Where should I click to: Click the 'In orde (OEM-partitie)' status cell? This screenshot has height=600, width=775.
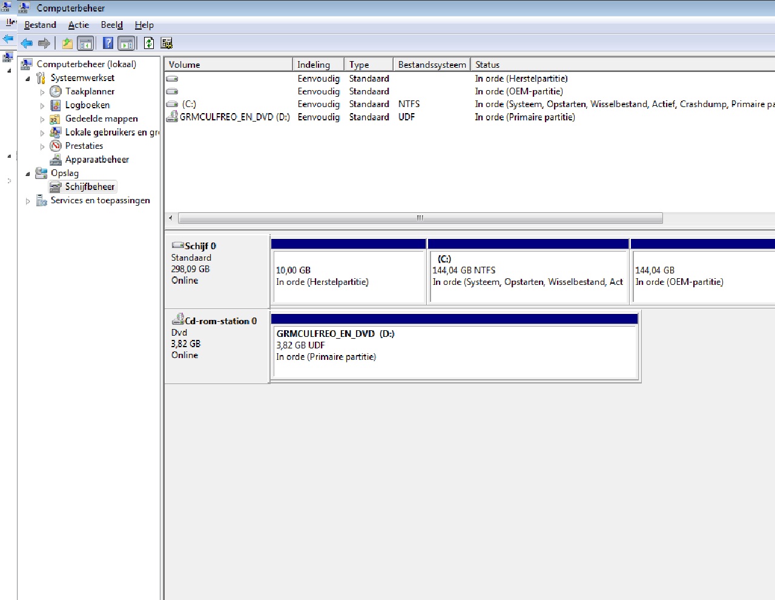pos(519,91)
